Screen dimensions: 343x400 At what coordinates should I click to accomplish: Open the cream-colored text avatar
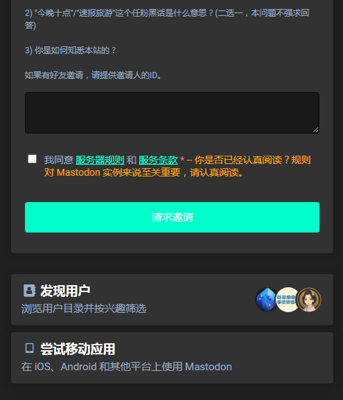coord(287,300)
